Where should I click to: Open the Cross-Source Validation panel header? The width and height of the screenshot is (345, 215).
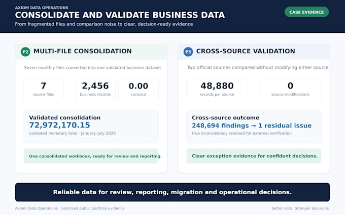click(254, 52)
